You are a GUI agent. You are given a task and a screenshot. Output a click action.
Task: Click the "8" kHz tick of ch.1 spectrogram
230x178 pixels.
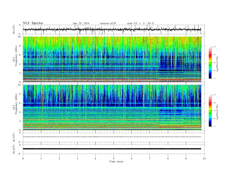(x=20, y=46)
